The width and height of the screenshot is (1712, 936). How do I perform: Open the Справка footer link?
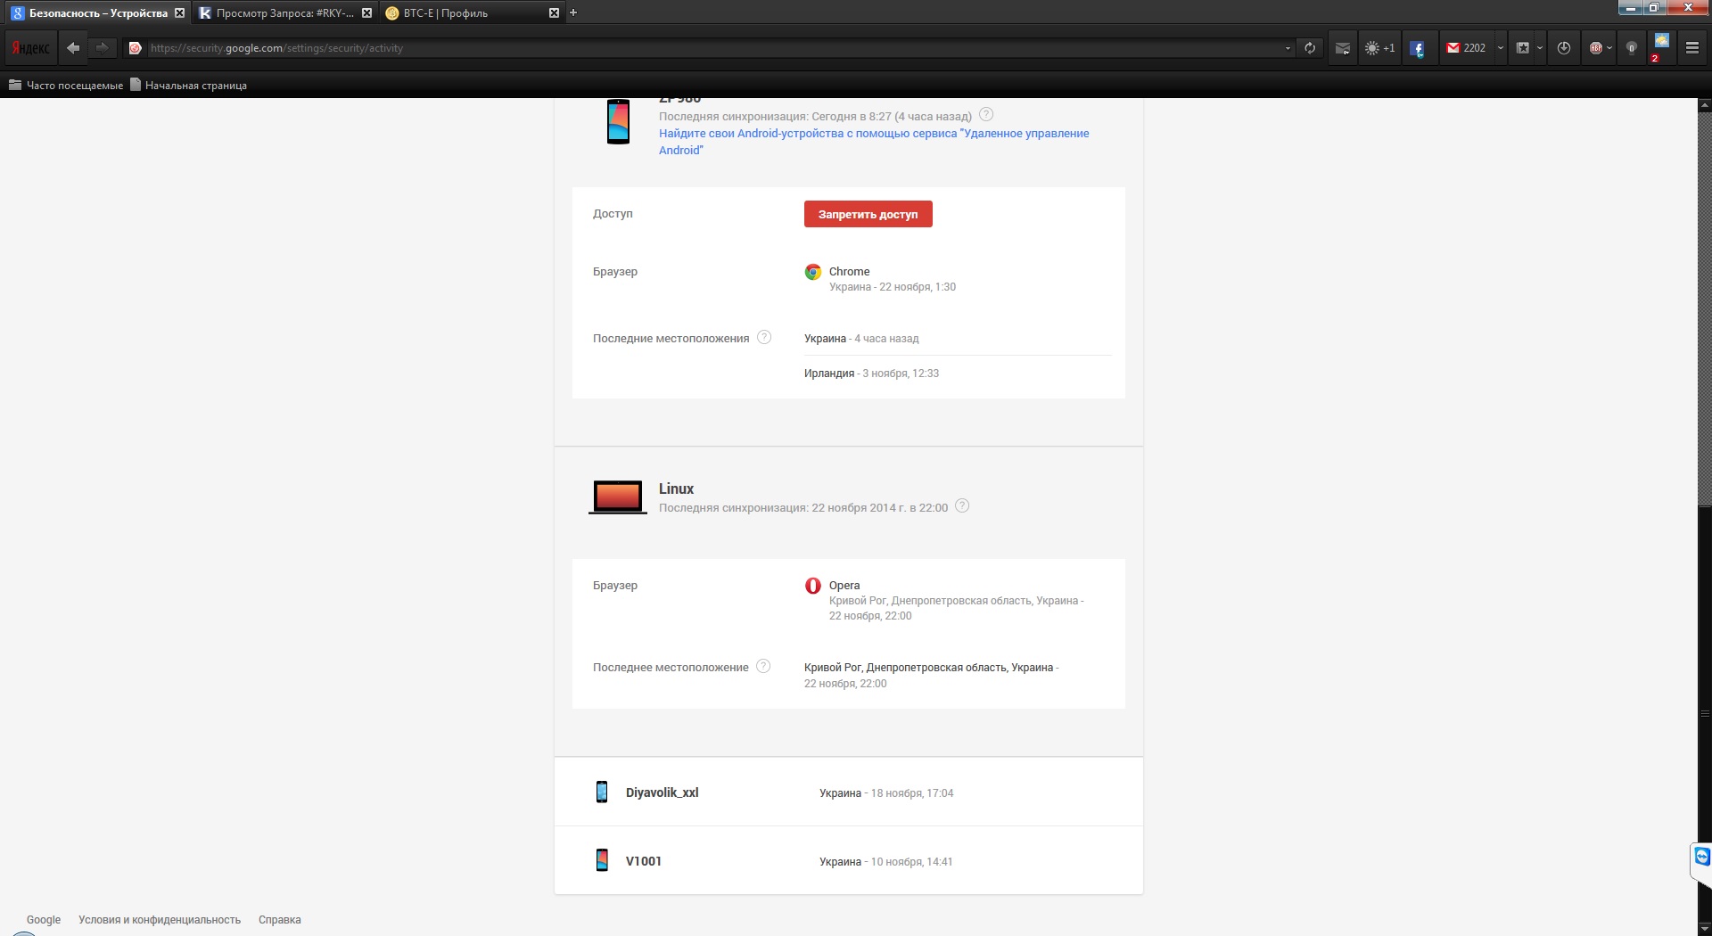point(279,920)
